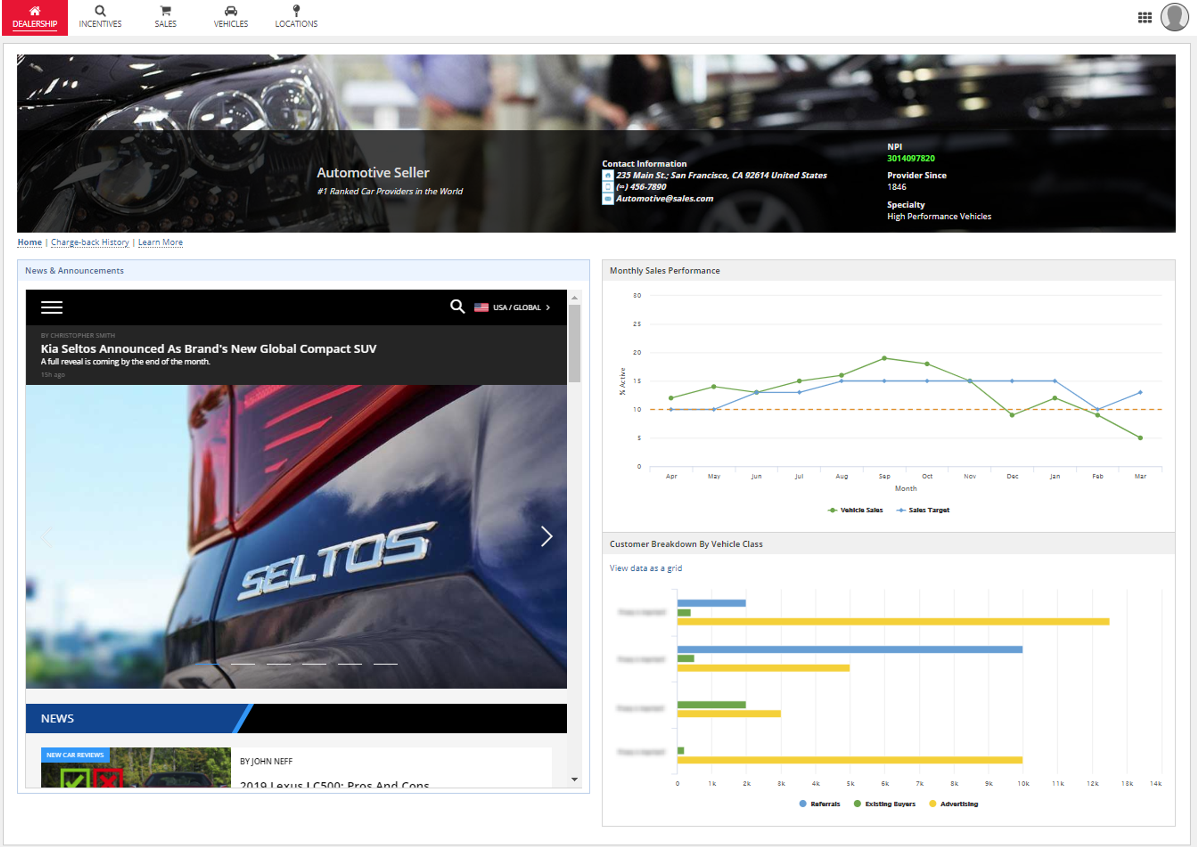Click the BY JOHN NEFF byline
The image size is (1197, 847).
(x=266, y=761)
